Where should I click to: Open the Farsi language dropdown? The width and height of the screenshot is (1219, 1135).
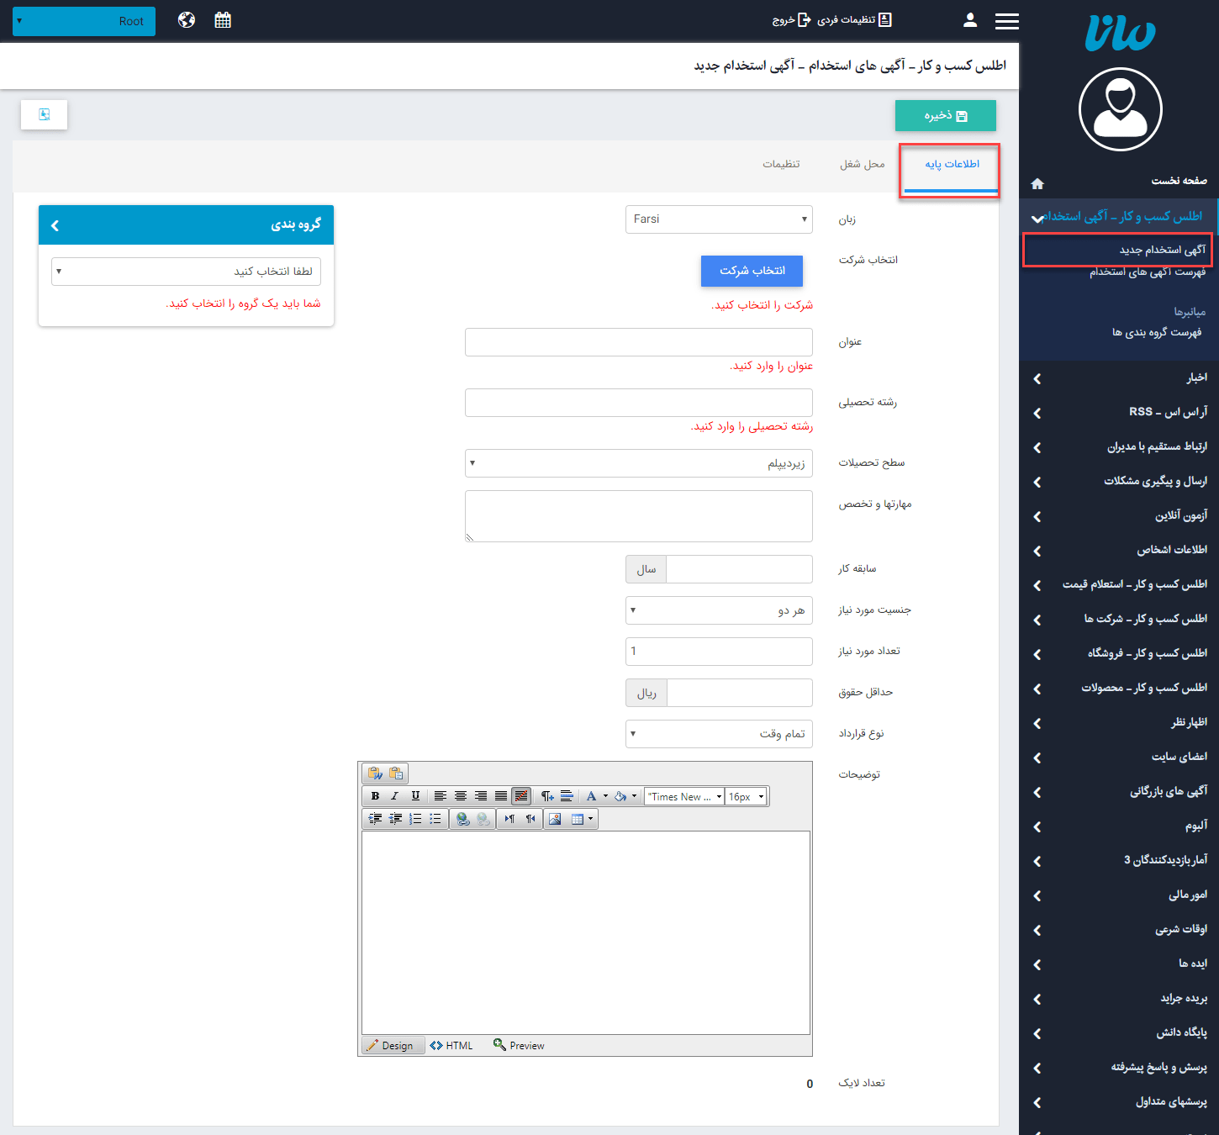pyautogui.click(x=718, y=219)
